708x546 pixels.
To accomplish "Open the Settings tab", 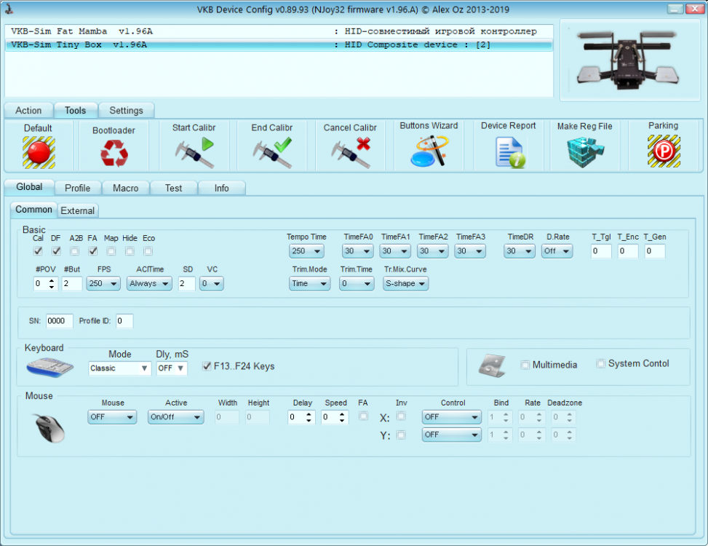I will pyautogui.click(x=126, y=111).
